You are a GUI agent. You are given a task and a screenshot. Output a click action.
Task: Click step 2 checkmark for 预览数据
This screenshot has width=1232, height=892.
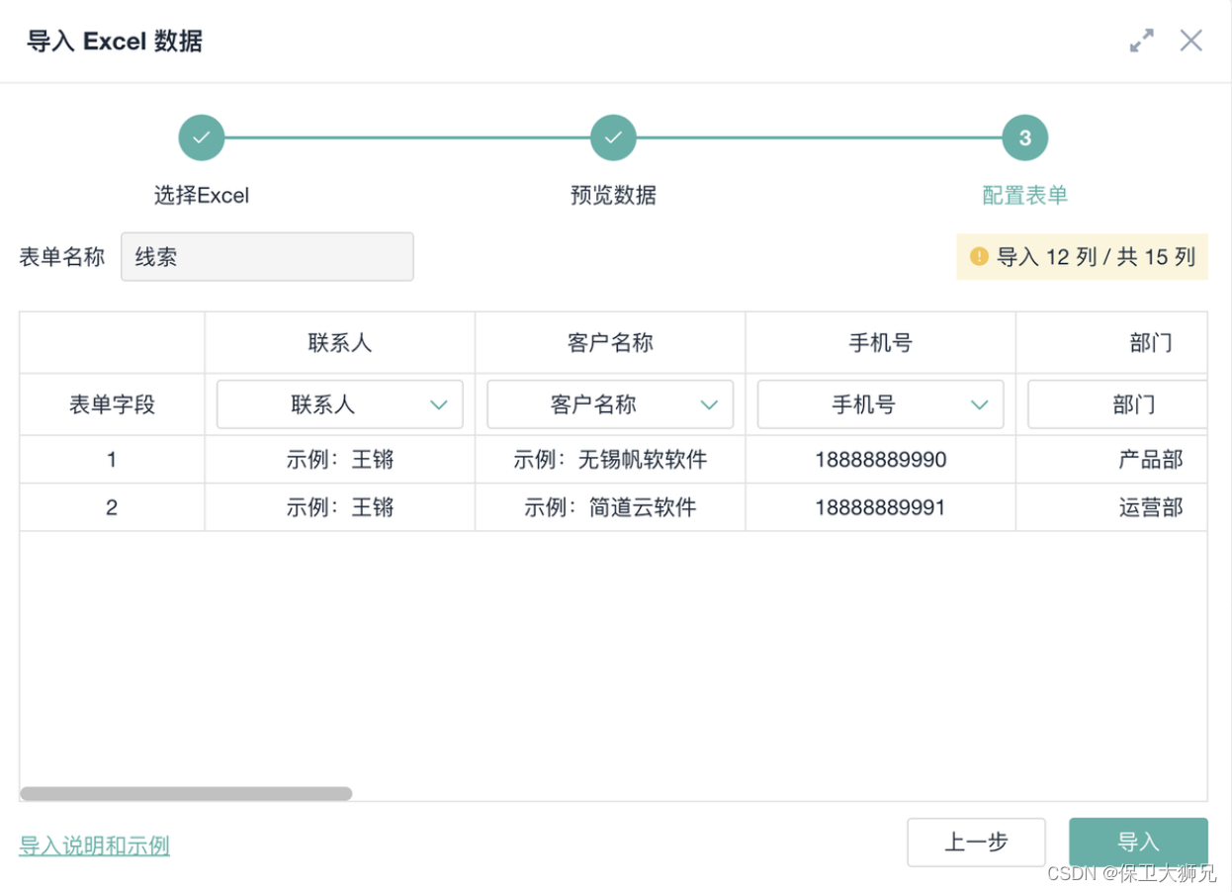613,137
